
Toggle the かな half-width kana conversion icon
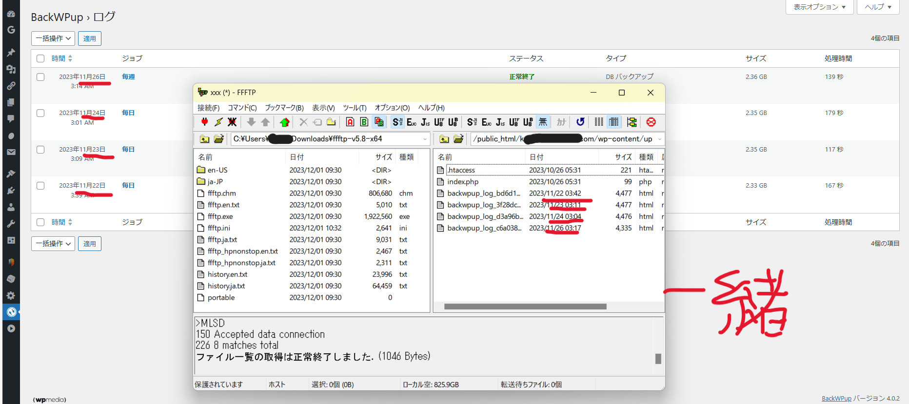click(x=561, y=122)
